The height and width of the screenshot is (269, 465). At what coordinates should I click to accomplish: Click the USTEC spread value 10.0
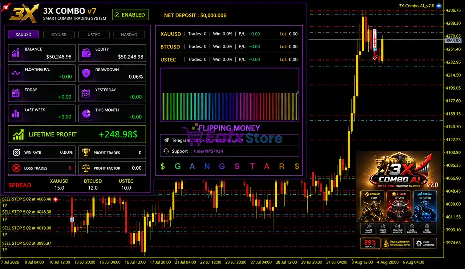(x=126, y=188)
